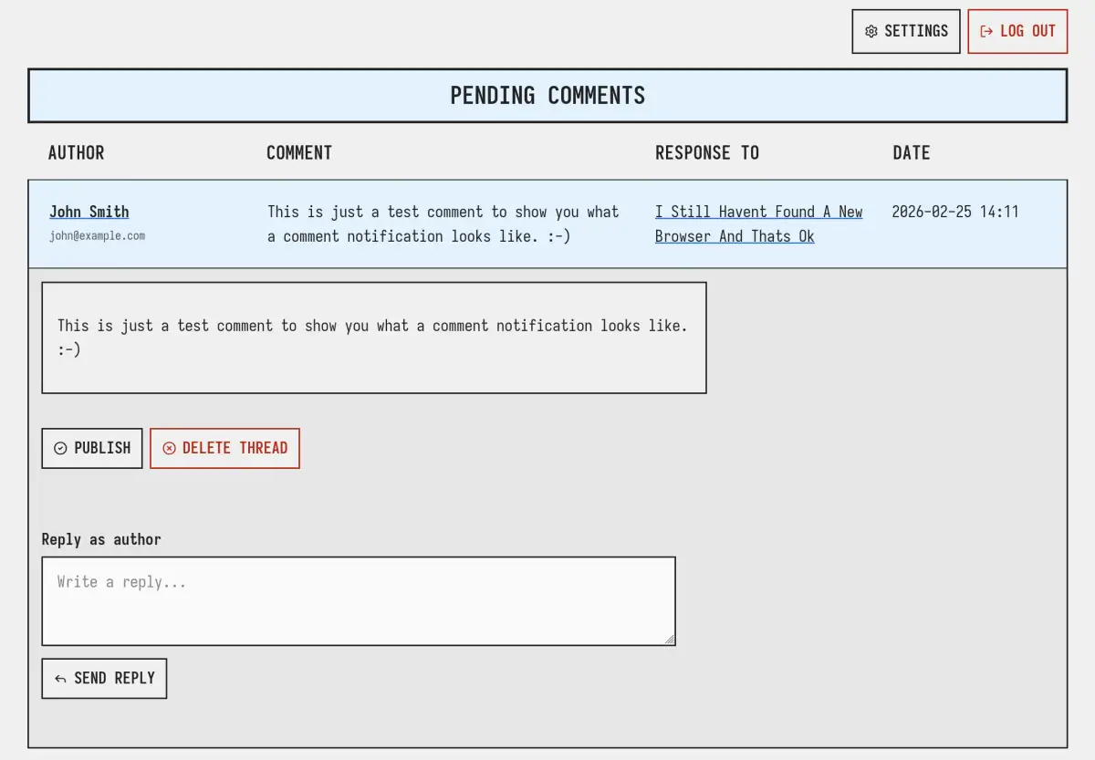Publish John Smith's pending comment
This screenshot has width=1095, height=760.
[x=91, y=448]
